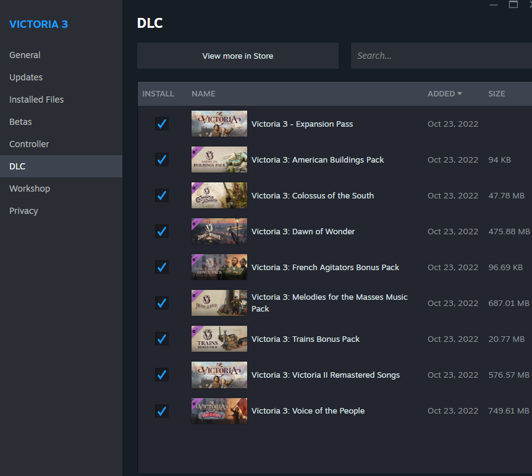Toggle French Agitators Bonus Pack checkbox
Viewport: 532px width, 476px height.
162,267
